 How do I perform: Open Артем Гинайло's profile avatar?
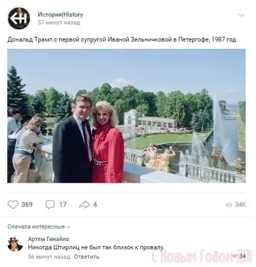click(15, 244)
